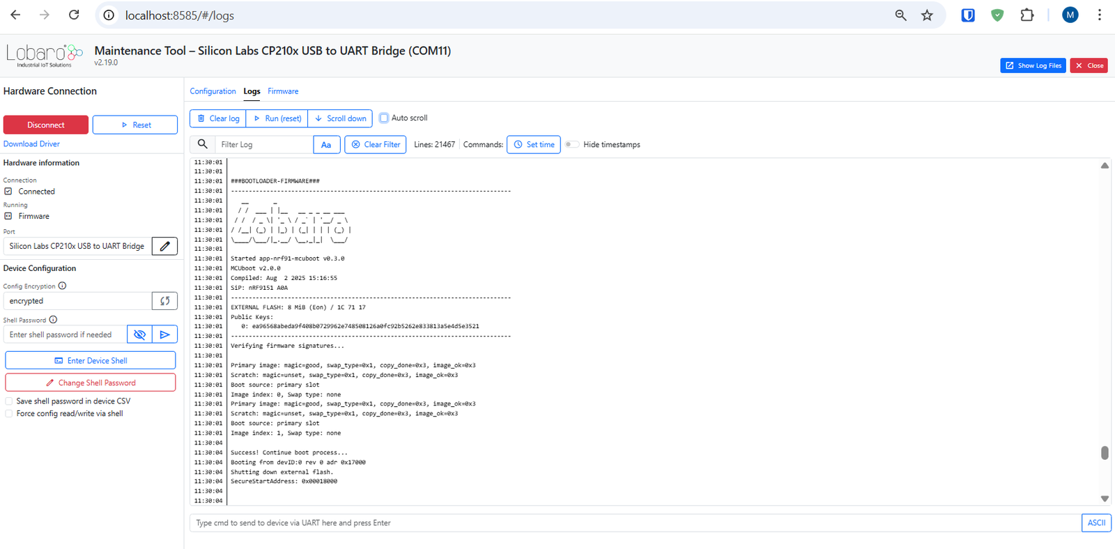Open the Bitwarden extension icon

pos(968,15)
